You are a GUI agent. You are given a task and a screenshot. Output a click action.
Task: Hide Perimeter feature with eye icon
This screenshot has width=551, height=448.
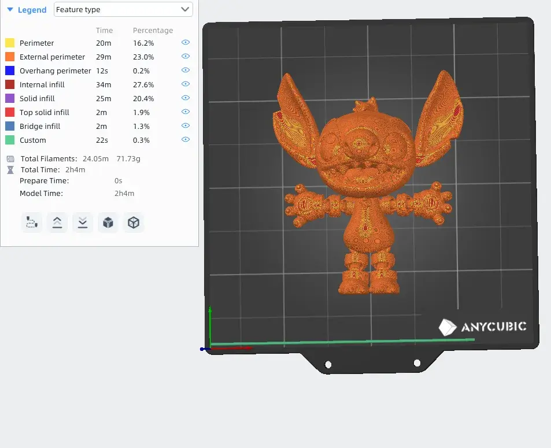pyautogui.click(x=186, y=43)
